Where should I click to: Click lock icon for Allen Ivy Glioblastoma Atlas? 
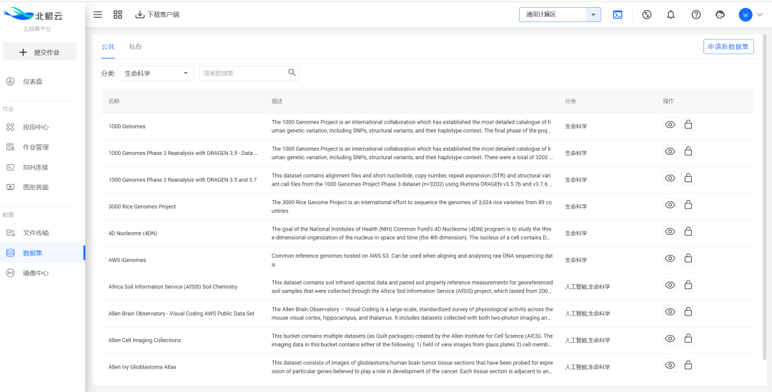(688, 365)
